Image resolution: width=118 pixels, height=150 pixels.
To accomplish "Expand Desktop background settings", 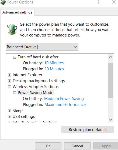I will click(9, 81).
